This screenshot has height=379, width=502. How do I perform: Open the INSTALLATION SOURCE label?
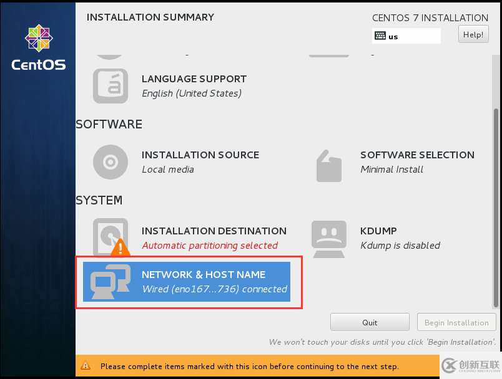coord(200,155)
